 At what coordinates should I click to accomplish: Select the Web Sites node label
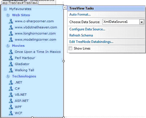tap(21, 15)
